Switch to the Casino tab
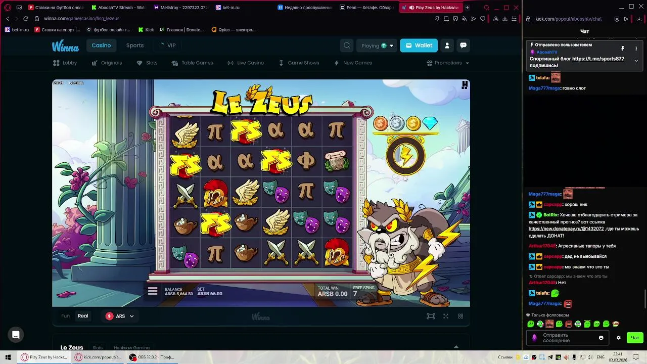Viewport: 647px width, 364px height. (x=101, y=45)
